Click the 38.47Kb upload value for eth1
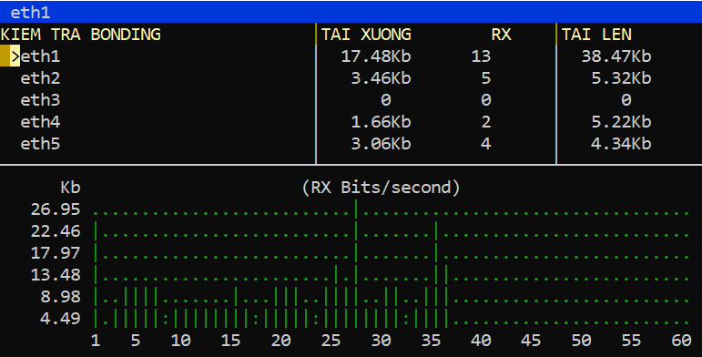This screenshot has height=357, width=702. (616, 56)
